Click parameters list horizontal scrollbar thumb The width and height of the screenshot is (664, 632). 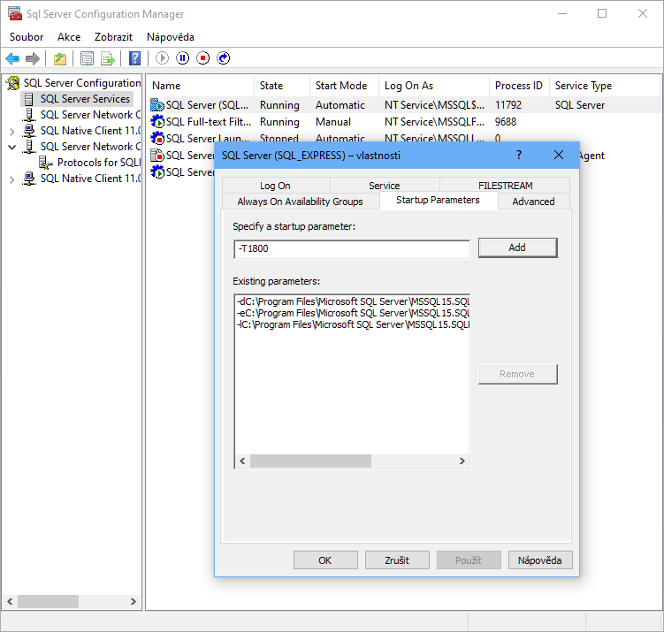[x=310, y=461]
